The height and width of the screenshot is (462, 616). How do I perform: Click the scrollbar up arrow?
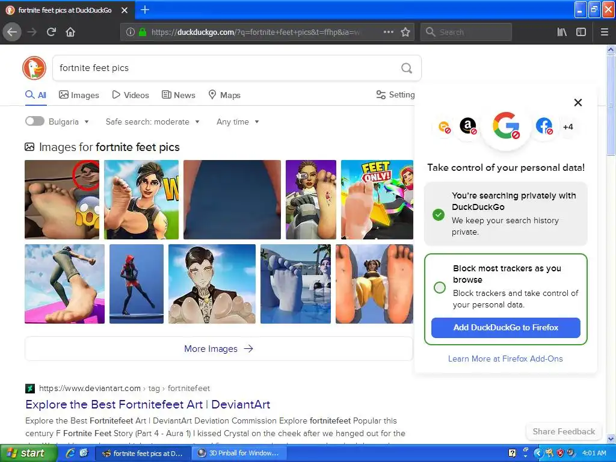611,49
